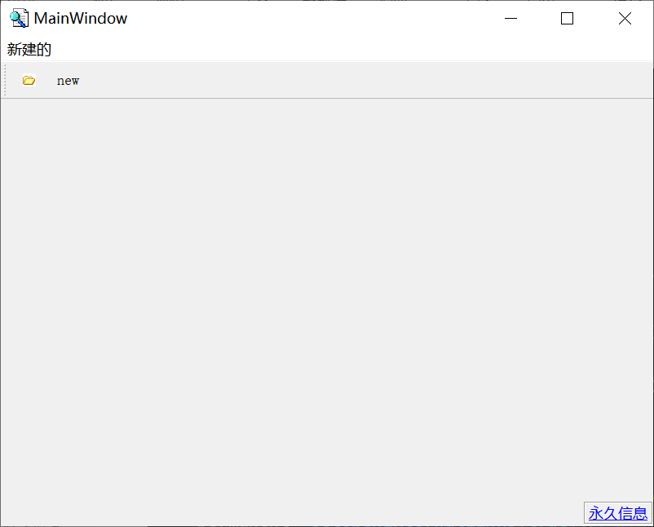
Task: Click the application icon in the title bar
Action: coord(18,18)
